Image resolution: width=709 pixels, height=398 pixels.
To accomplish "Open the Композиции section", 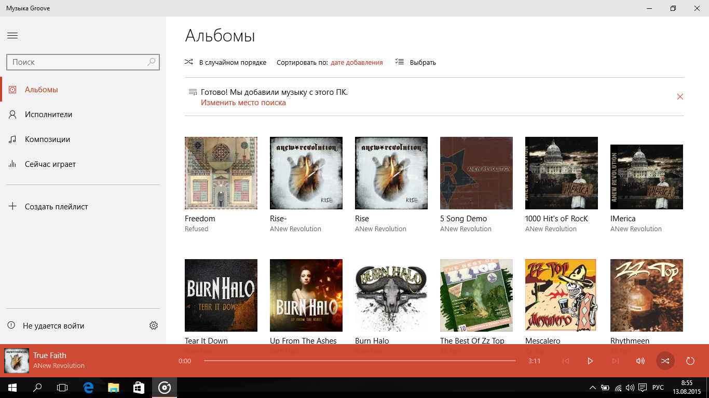I will point(83,139).
